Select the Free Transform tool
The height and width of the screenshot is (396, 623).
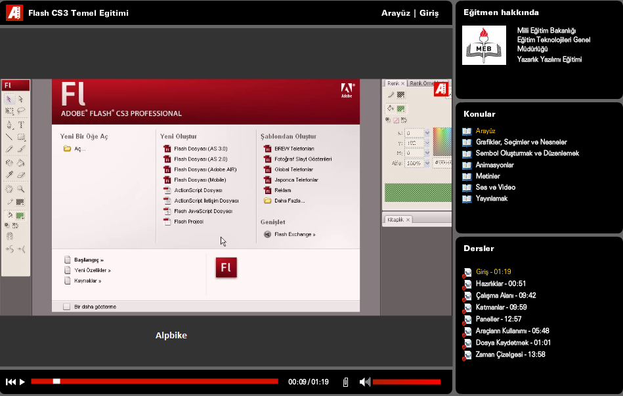point(9,111)
